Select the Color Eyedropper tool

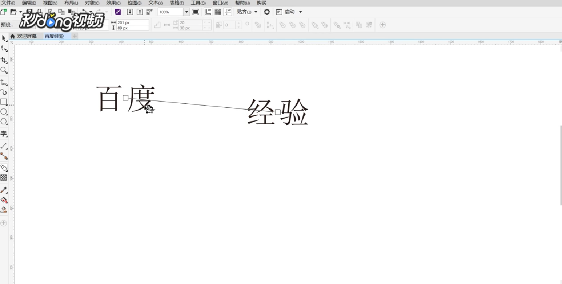coord(4,190)
